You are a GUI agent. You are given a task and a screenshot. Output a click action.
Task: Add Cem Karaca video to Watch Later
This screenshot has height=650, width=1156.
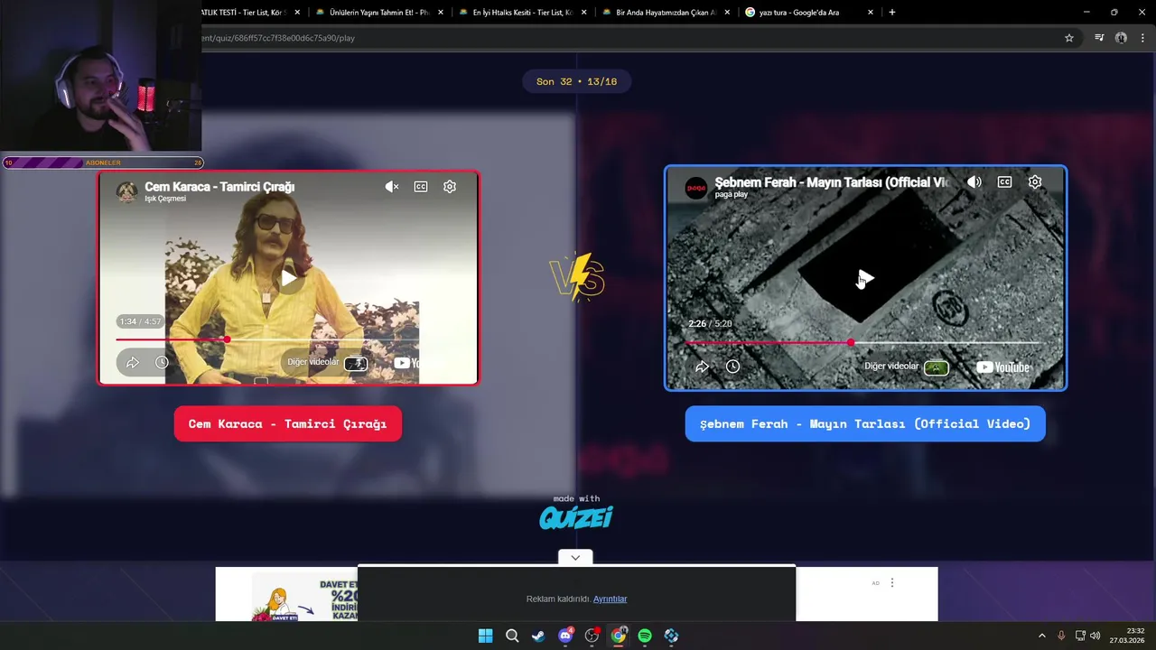[162, 363]
